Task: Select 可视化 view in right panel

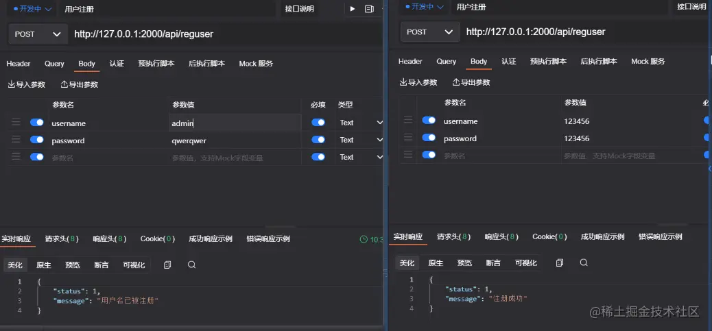Action: 526,263
